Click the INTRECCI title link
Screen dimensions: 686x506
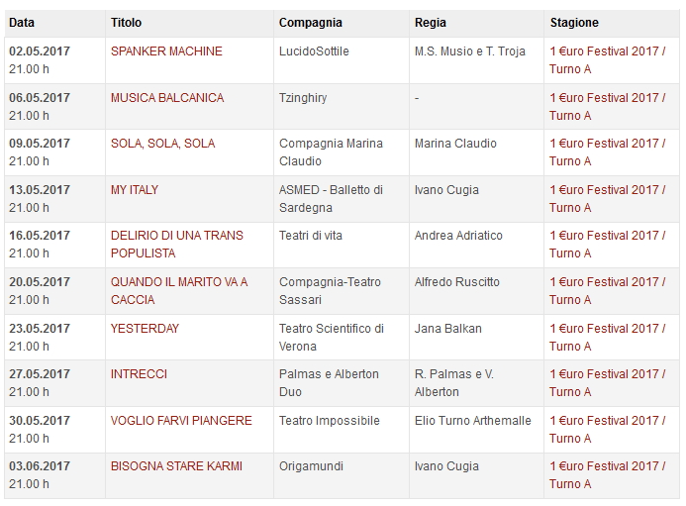click(139, 374)
